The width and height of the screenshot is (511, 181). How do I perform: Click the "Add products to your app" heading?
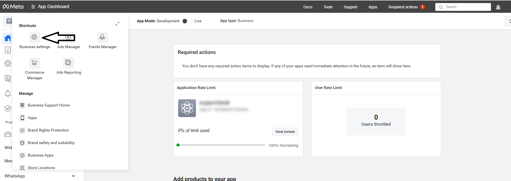(205, 178)
